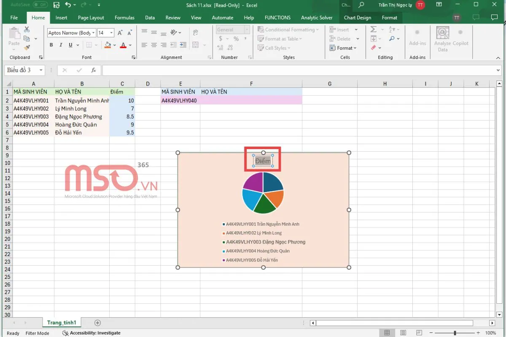Image resolution: width=506 pixels, height=337 pixels.
Task: Activate the Find & Select magnifier icon
Action: coord(393,38)
